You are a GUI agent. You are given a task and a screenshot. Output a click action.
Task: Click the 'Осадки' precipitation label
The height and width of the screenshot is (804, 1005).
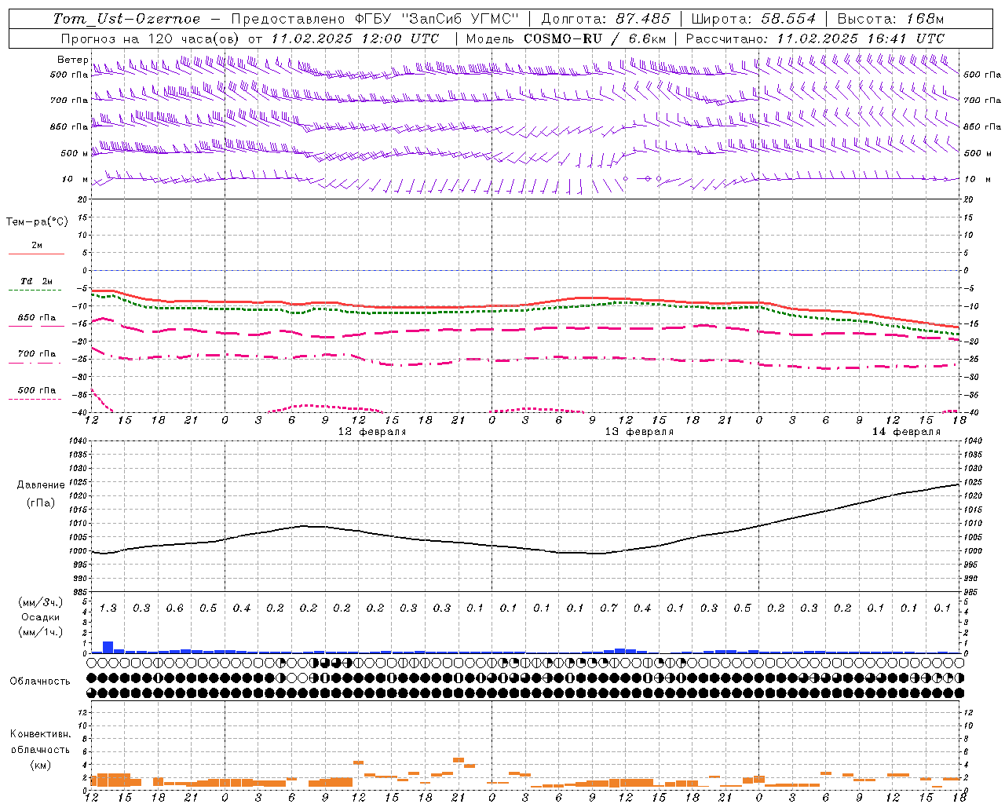coord(41,617)
